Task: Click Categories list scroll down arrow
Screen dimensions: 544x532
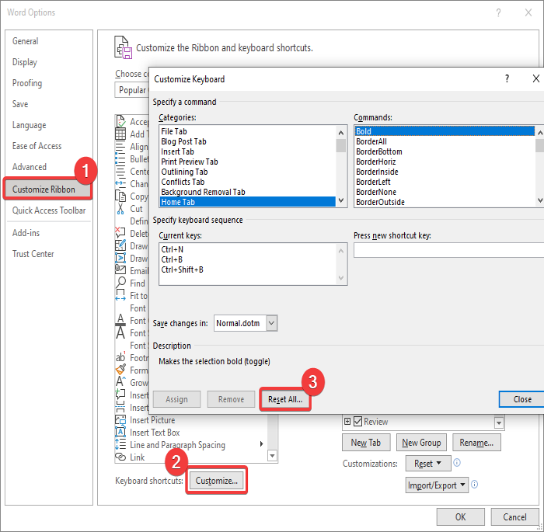Action: click(341, 200)
